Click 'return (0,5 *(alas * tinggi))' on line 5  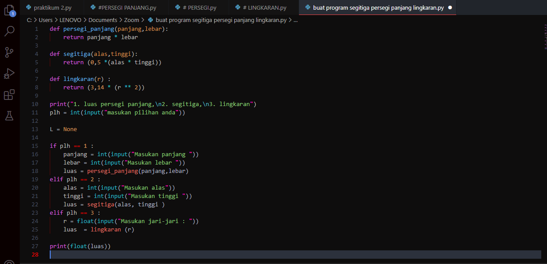112,62
